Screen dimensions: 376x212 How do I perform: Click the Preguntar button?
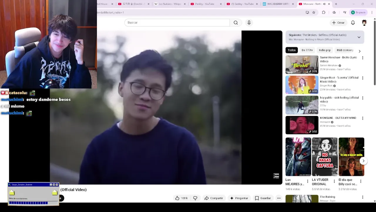coord(239,198)
